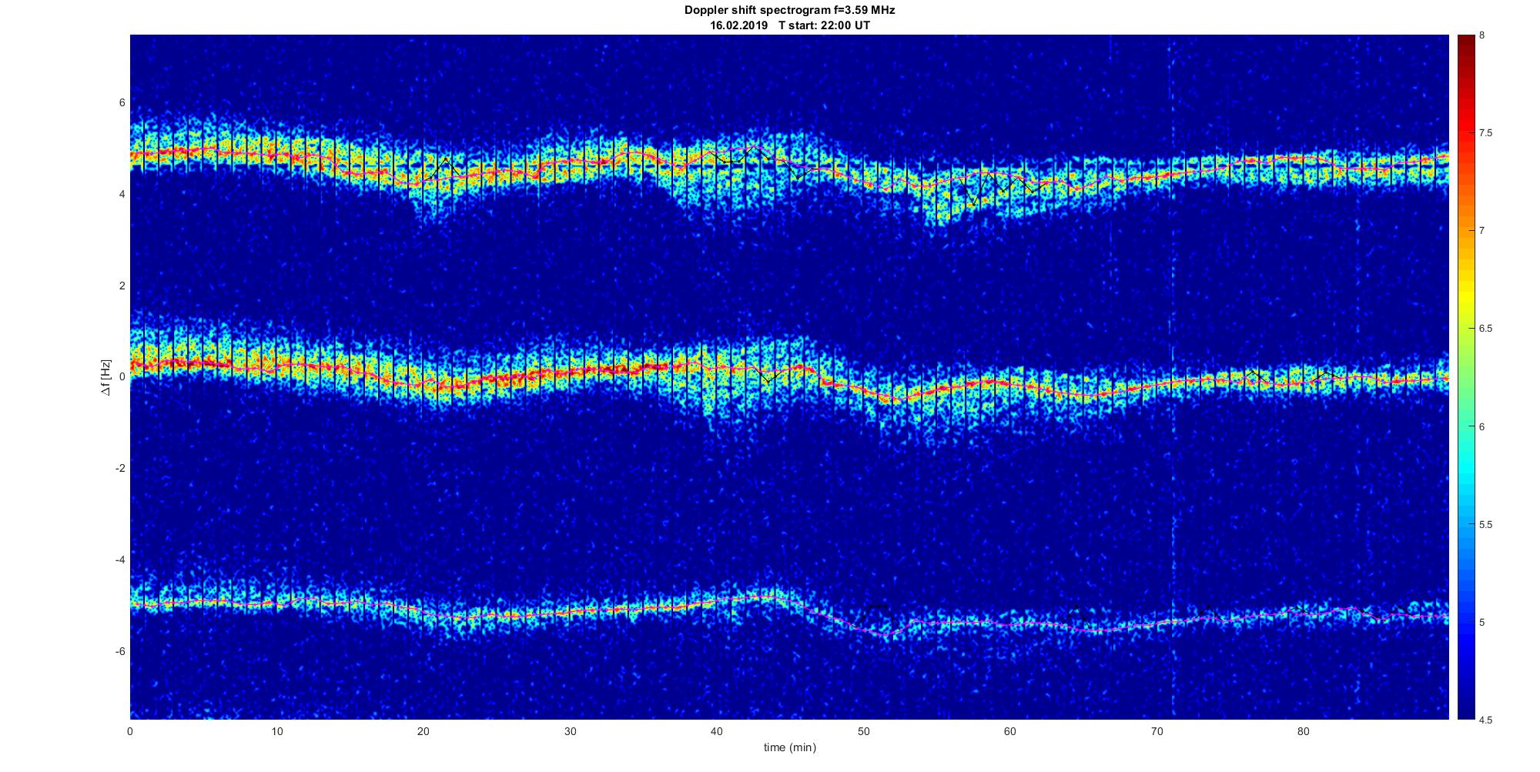Click the y-axis tick label "2"

coord(122,286)
